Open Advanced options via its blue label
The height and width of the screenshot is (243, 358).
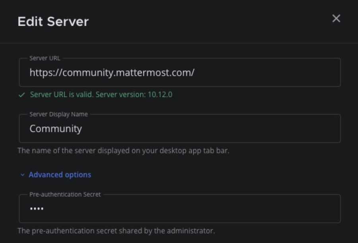coord(60,174)
